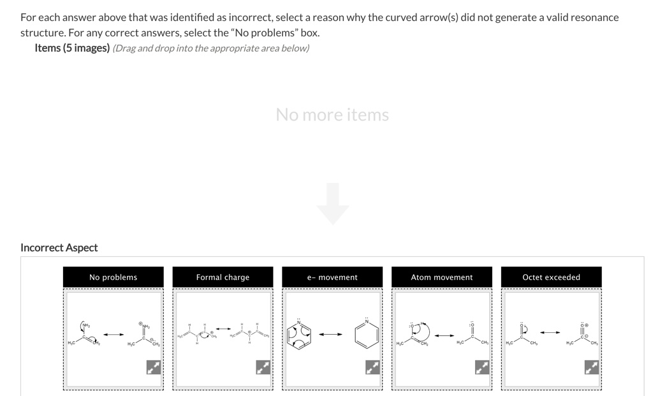
Task: Click the expand arrows below the pyridine structure
Action: (372, 367)
